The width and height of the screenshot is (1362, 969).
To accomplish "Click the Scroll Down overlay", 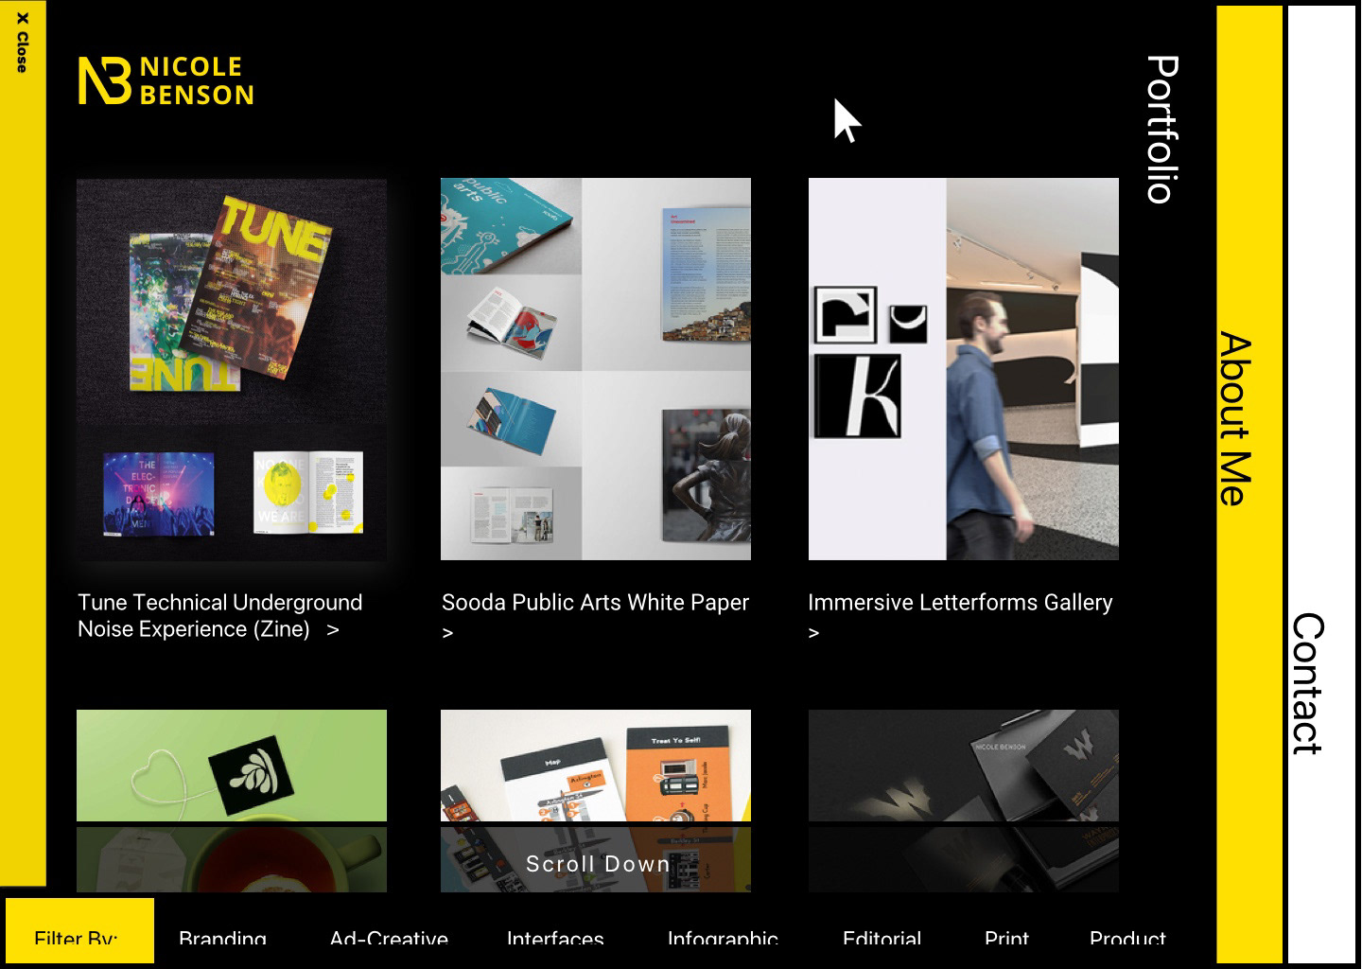I will 598,863.
